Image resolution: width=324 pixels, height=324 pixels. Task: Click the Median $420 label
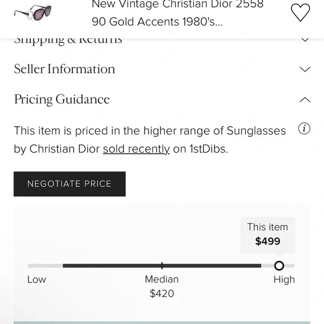[x=162, y=287]
